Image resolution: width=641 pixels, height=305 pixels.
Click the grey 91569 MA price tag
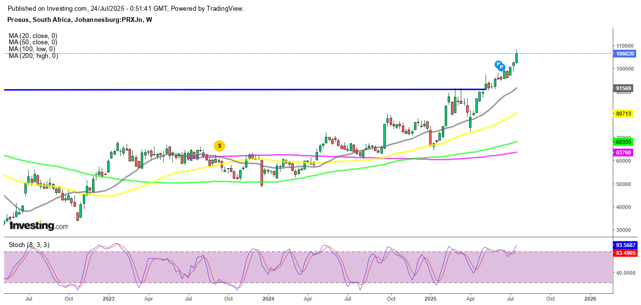[x=624, y=88]
